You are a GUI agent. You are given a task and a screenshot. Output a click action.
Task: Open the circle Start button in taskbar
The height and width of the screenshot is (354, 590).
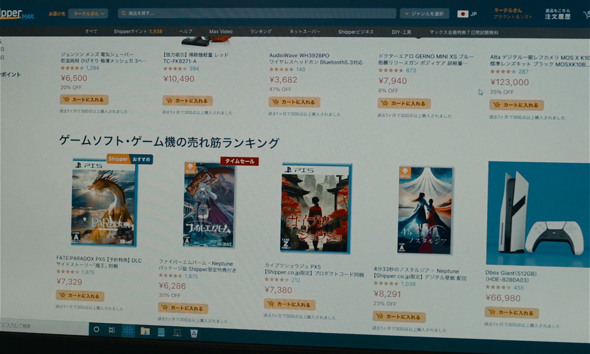[x=96, y=329]
